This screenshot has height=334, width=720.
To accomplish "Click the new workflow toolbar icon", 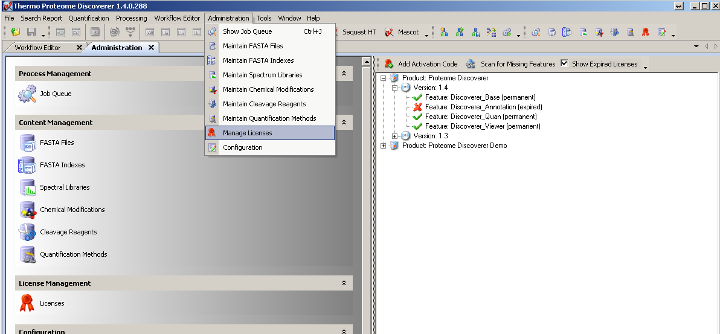I will [444, 32].
